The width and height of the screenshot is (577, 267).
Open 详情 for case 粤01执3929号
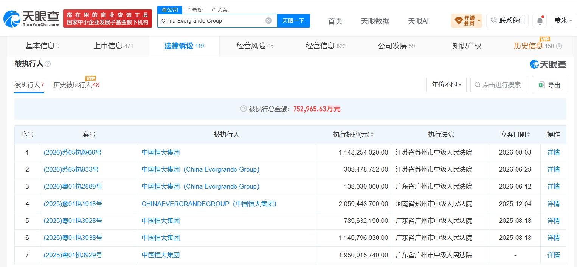[x=554, y=255]
